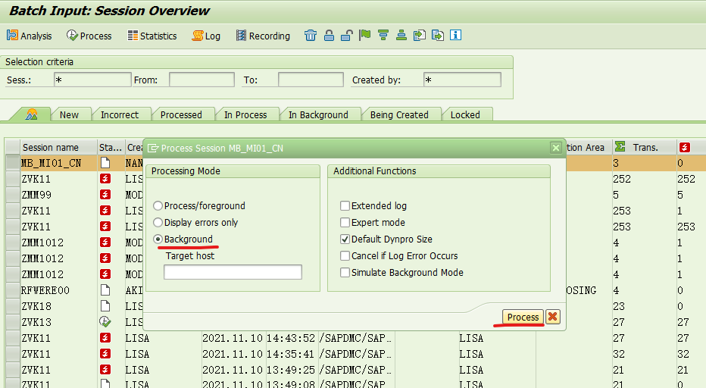Click the Session name column header
Screen dimensions: 706x388
58,147
